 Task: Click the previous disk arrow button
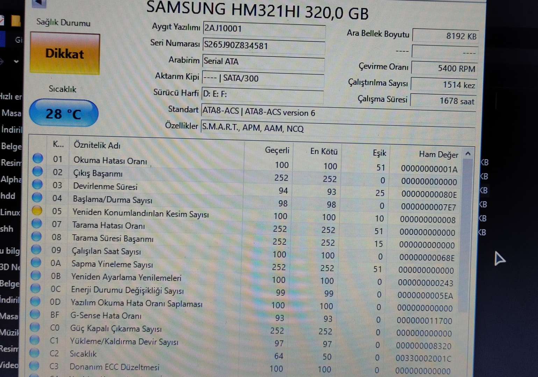pyautogui.click(x=39, y=3)
